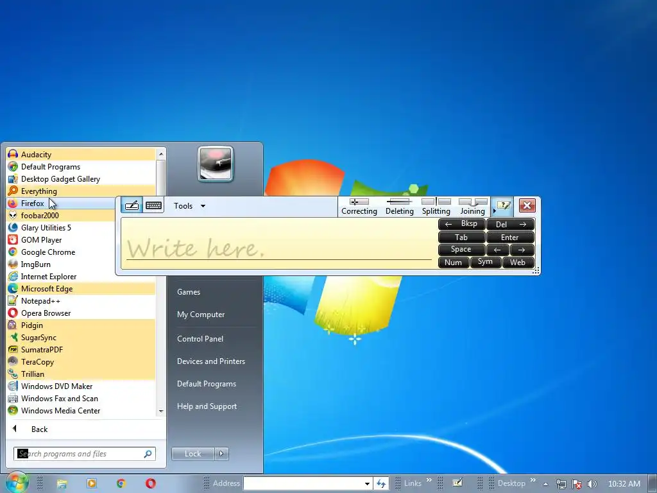Toggle the Sym symbols keys
Viewport: 657px width, 493px height.
pyautogui.click(x=485, y=263)
